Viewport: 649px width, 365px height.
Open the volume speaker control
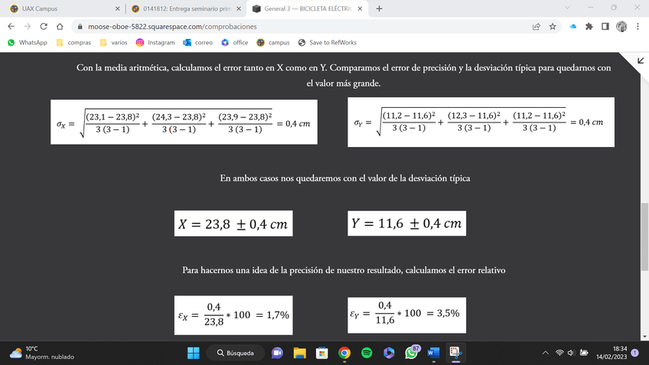click(571, 353)
